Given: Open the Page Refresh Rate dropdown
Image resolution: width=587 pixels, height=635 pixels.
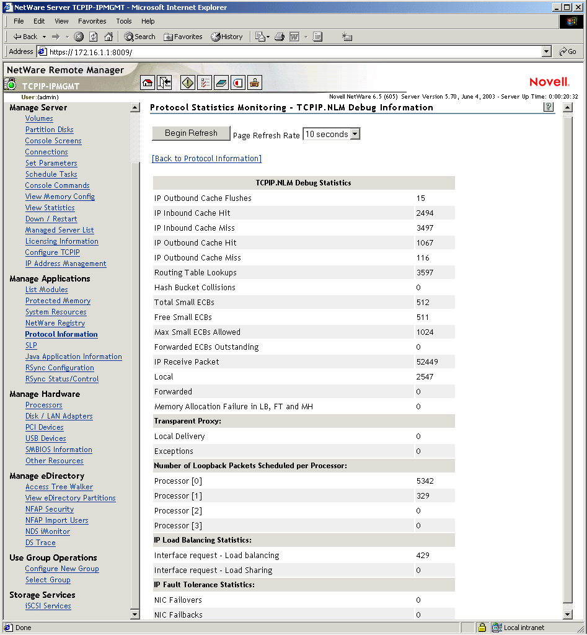Looking at the screenshot, I should (x=331, y=134).
